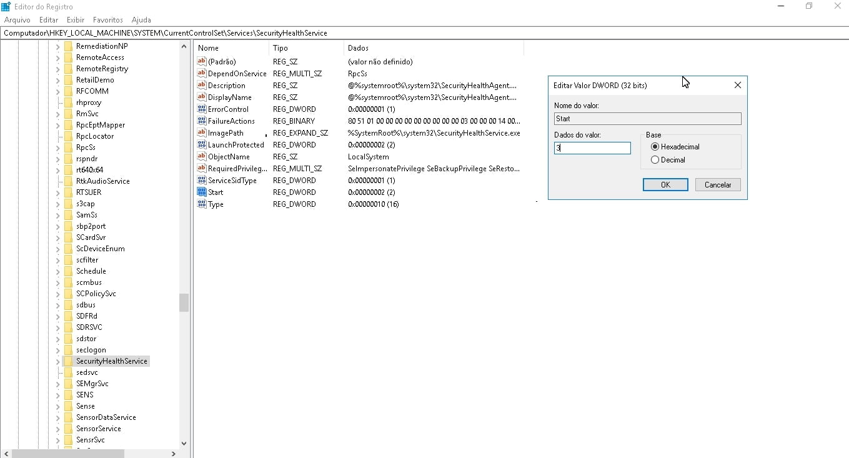
Task: Expand the RetailDemo key
Action: click(57, 80)
